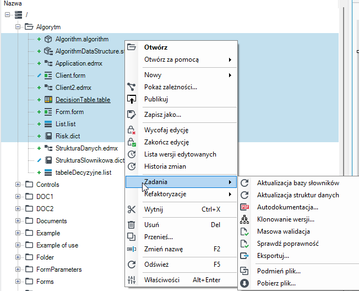The height and width of the screenshot is (291, 359).
Task: Open the Zadania menu entry
Action: pos(181,182)
